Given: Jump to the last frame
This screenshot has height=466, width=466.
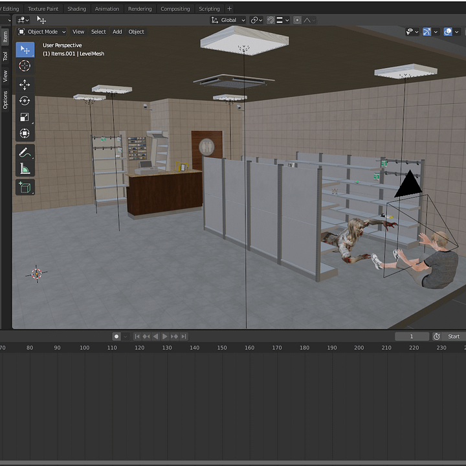Looking at the screenshot, I should (x=184, y=337).
